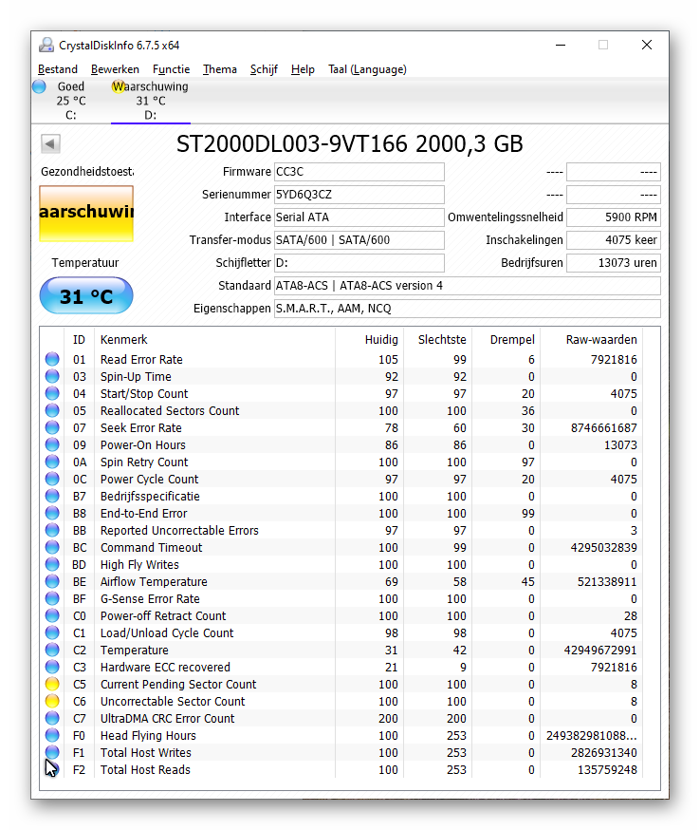
Task: Click the yellow orb for Uncorrectable Sector Count
Action: tap(52, 702)
